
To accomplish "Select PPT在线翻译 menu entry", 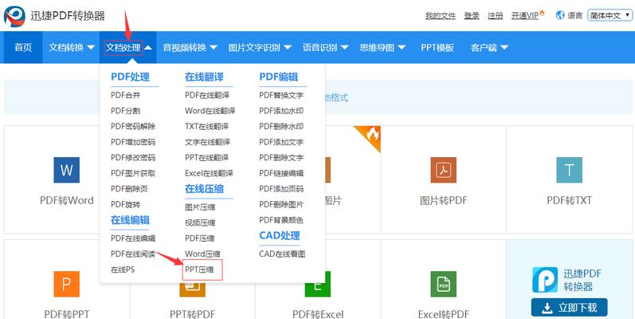I will pos(207,158).
